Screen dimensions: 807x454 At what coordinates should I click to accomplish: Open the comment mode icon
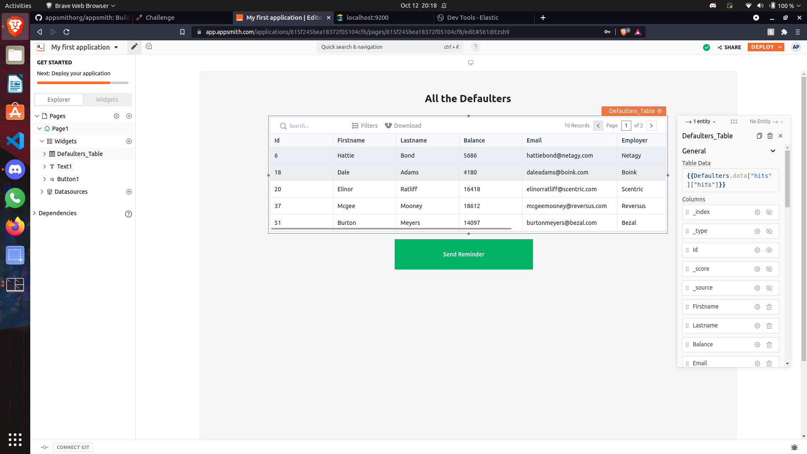(x=149, y=47)
